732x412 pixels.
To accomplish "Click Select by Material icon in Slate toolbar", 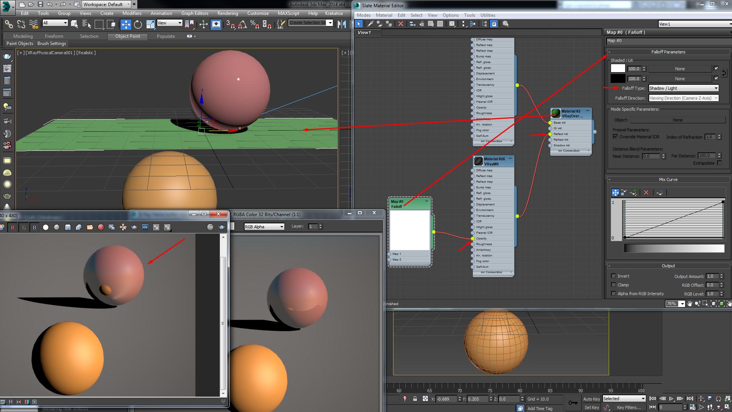I will coord(506,24).
